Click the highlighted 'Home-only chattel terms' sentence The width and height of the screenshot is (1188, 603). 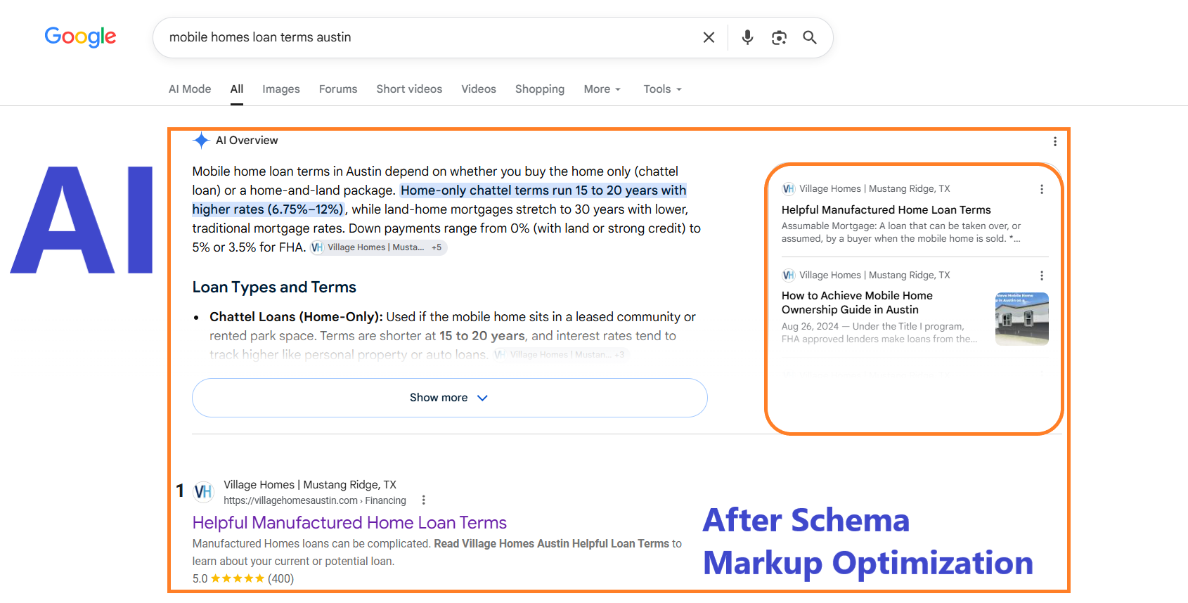[439, 200]
